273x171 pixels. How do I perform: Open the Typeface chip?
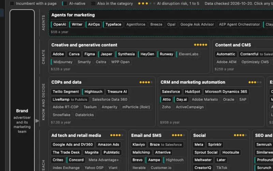[x=113, y=24]
